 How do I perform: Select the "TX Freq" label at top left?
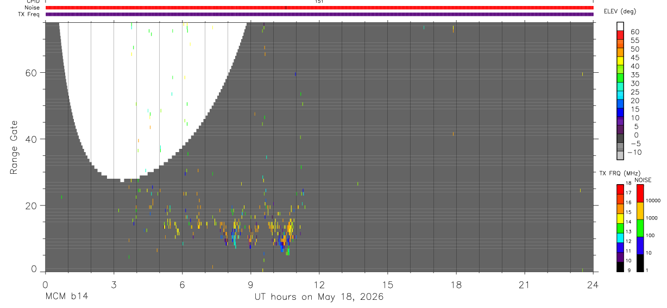30,14
